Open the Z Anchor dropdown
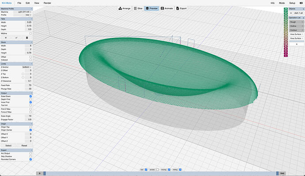Image resolution: width=305 pixels, height=176 pixels. click(27, 67)
